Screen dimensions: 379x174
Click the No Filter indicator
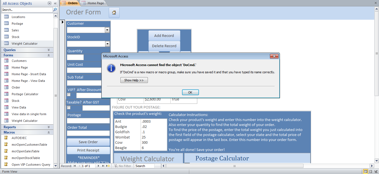123,166
